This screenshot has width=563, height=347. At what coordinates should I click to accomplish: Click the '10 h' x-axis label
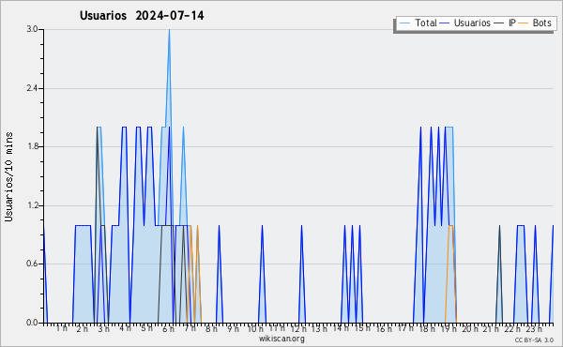[x=255, y=328]
